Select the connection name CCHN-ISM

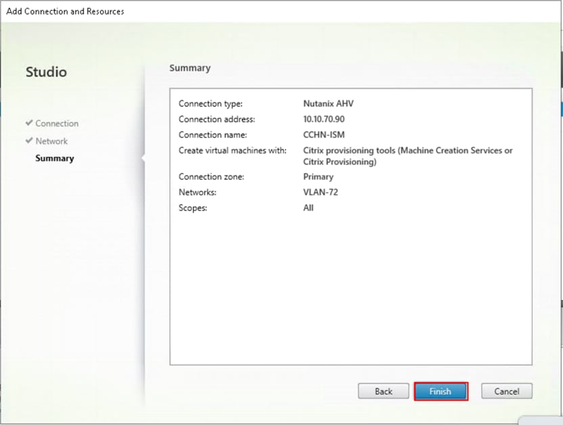[x=325, y=135]
